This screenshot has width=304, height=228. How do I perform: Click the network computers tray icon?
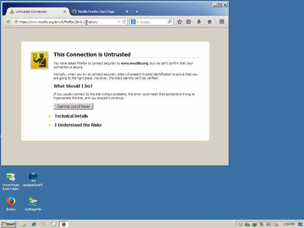click(x=268, y=224)
